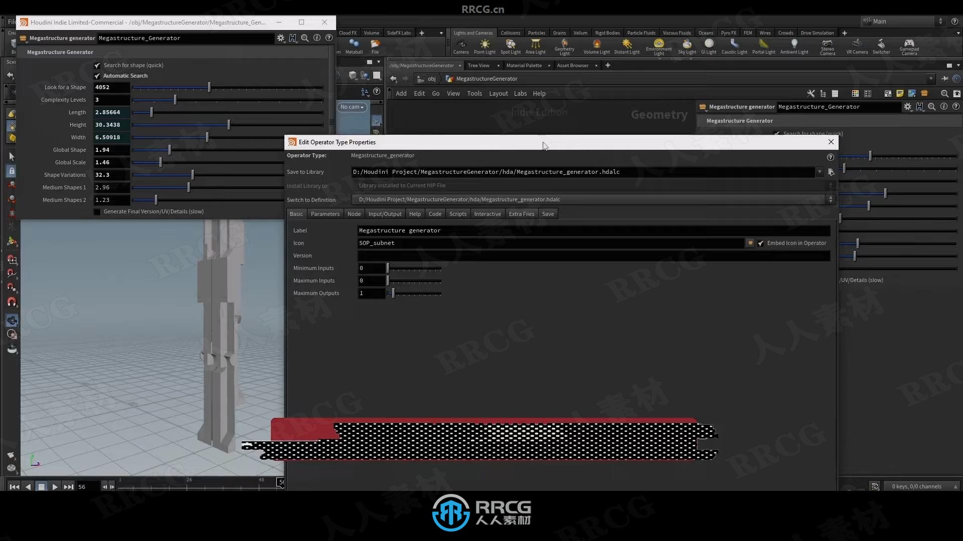
Task: Add a VR Camera from the shelf
Action: [857, 46]
